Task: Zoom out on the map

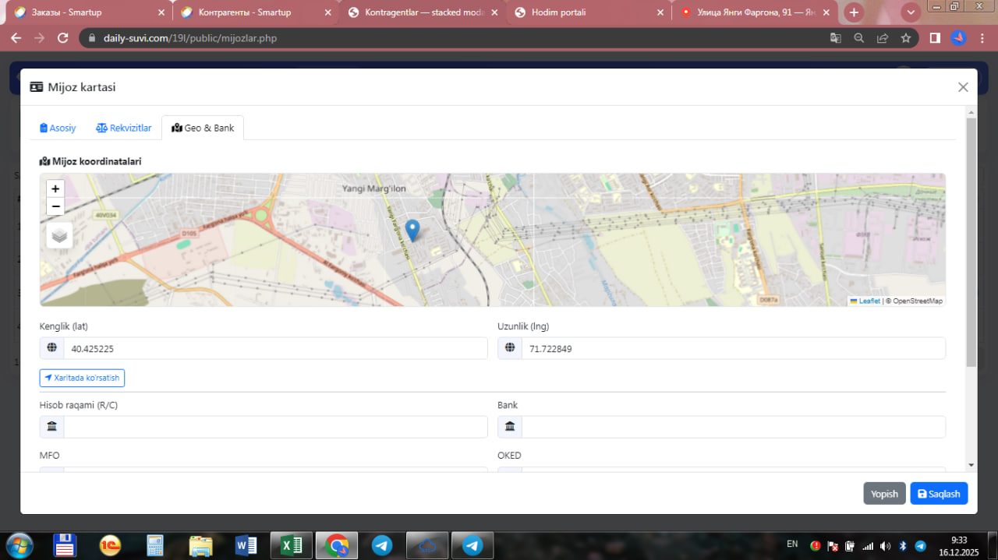Action: pos(55,206)
